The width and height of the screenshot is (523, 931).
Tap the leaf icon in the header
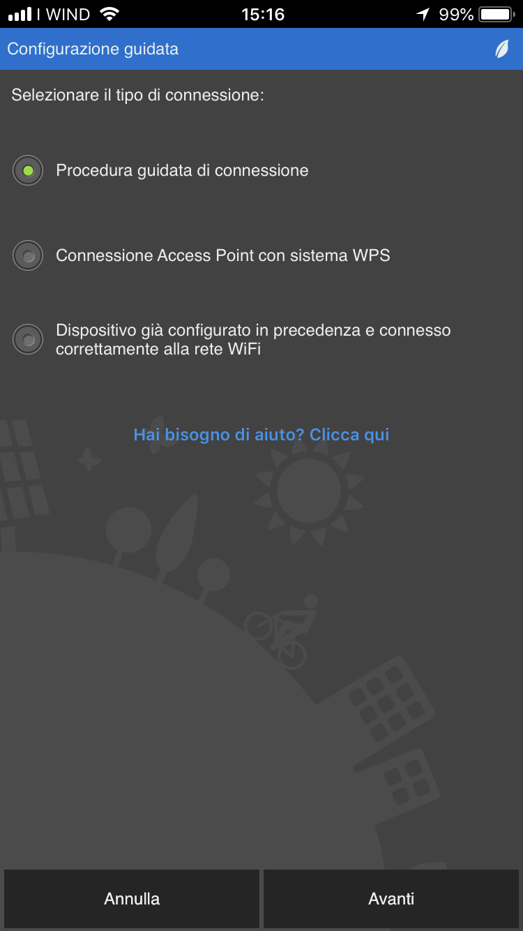502,49
